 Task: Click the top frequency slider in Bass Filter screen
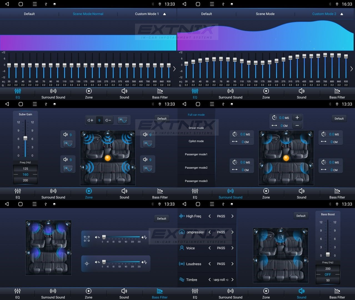pos(121,237)
